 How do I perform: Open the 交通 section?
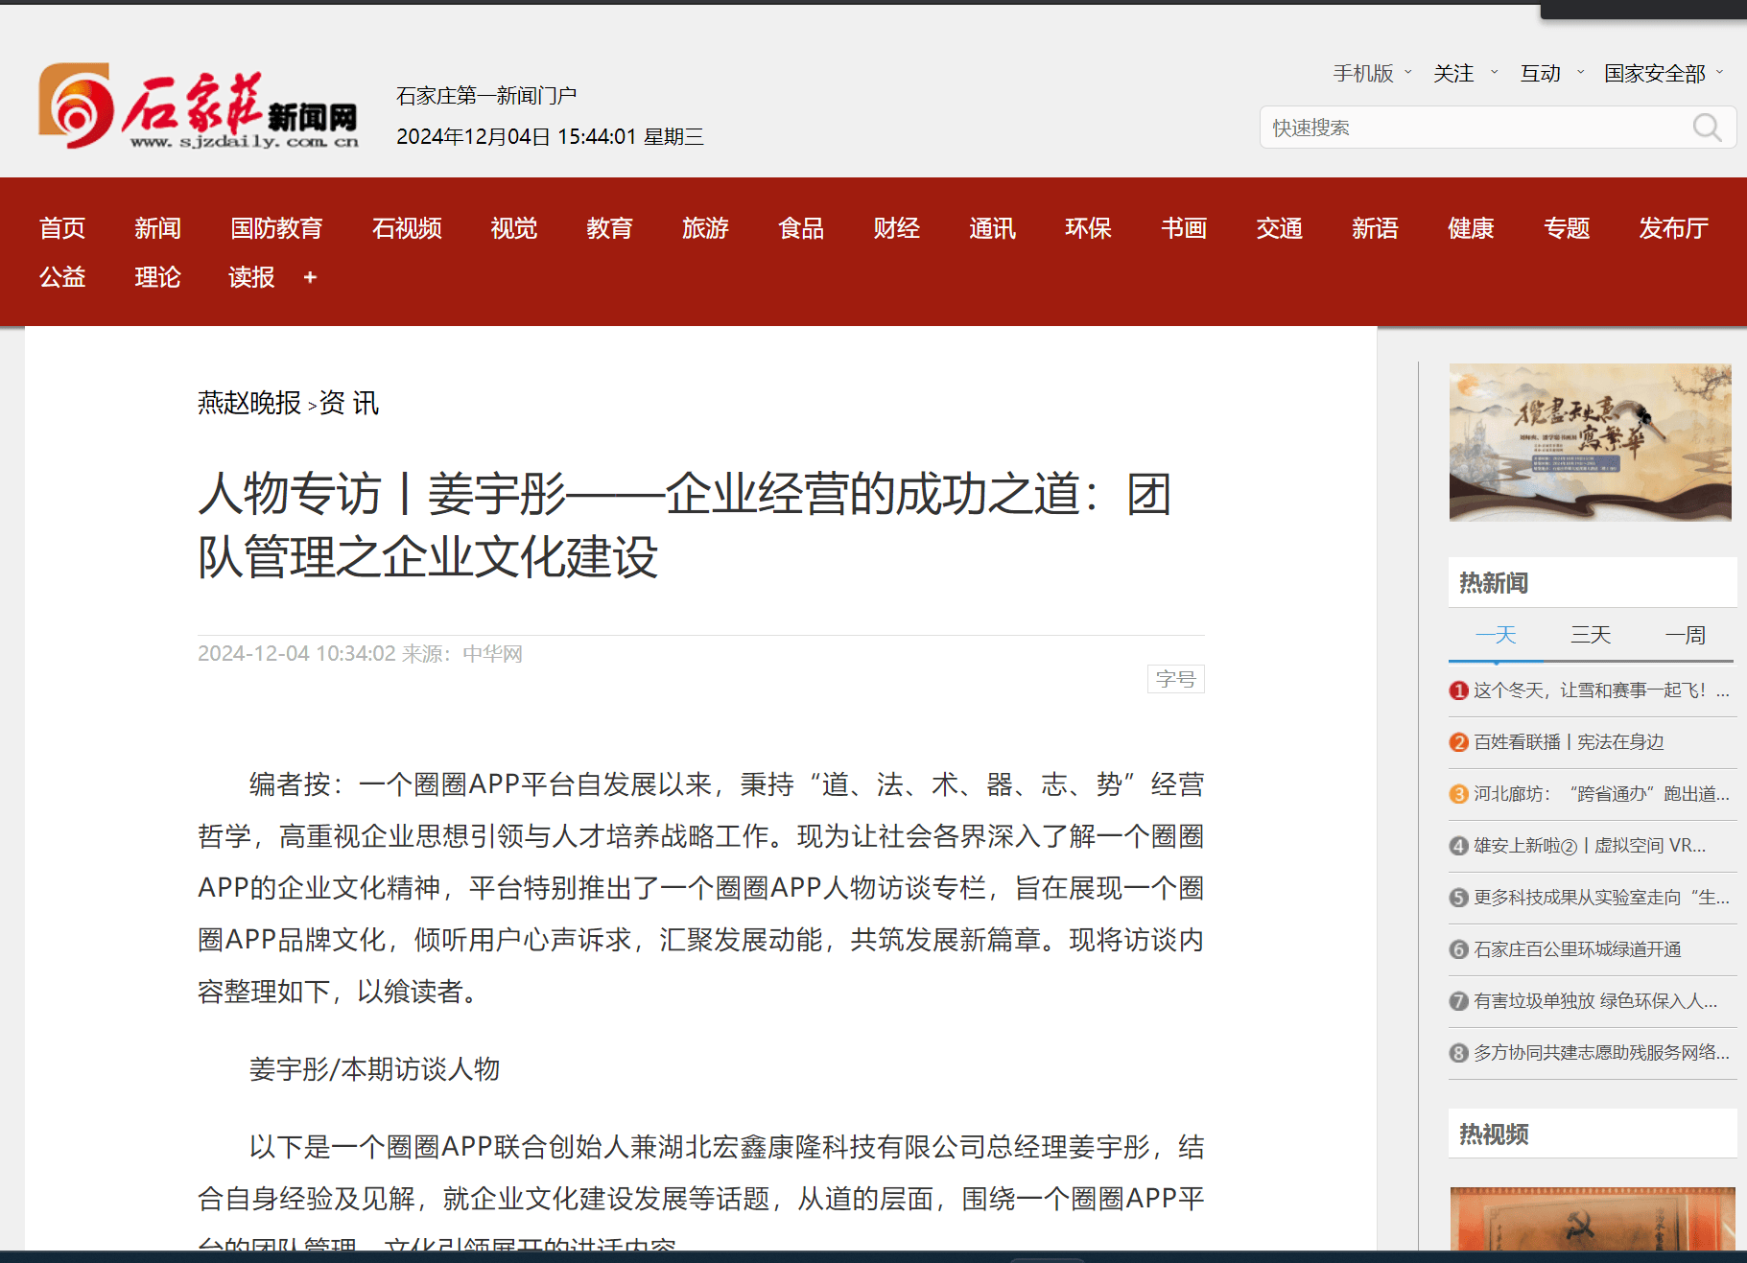[1279, 228]
